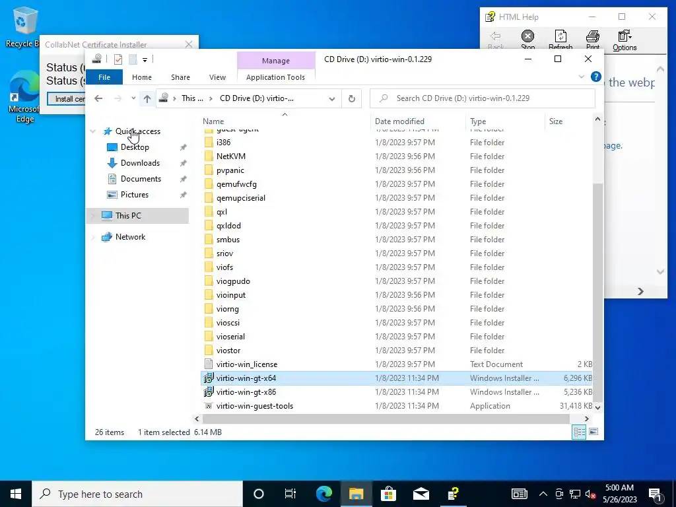Go up one level with the up arrow
Screen dimensions: 676x507
[x=147, y=98]
